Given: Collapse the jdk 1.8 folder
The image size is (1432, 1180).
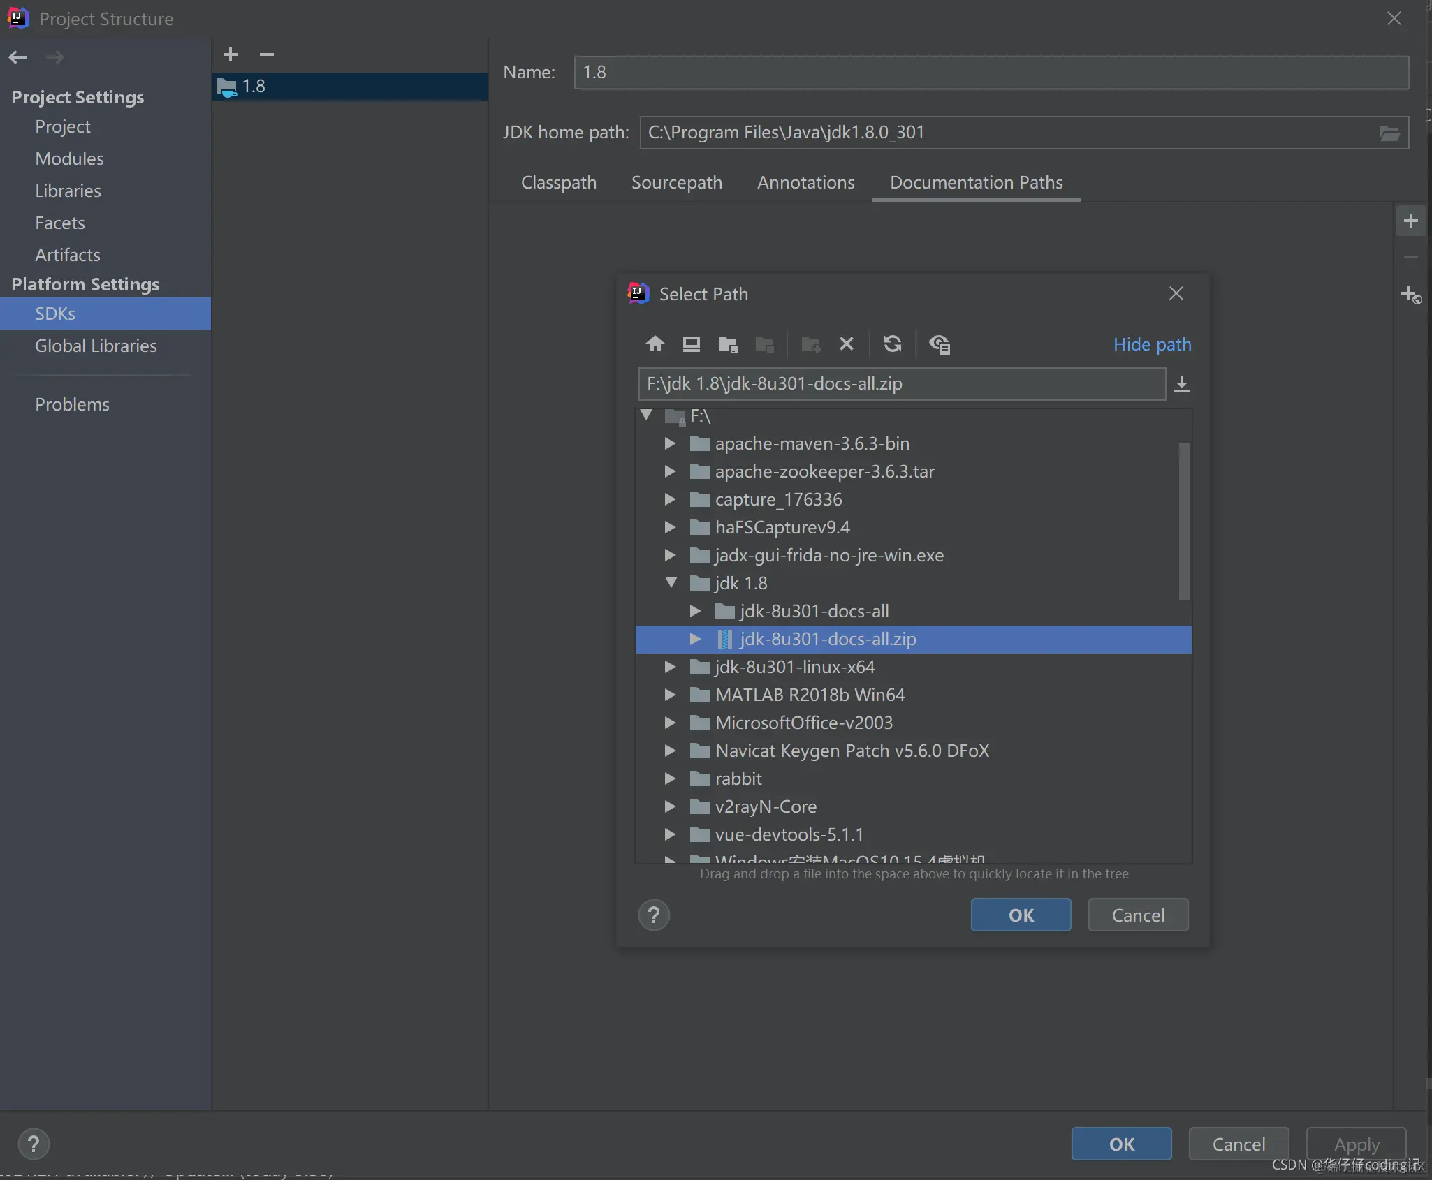Looking at the screenshot, I should click(671, 582).
